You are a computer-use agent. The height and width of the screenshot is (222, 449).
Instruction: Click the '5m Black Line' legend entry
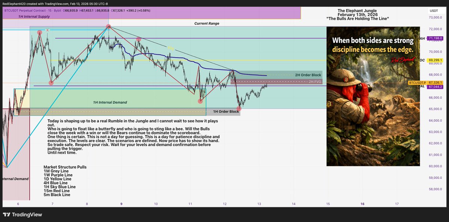click(x=57, y=195)
